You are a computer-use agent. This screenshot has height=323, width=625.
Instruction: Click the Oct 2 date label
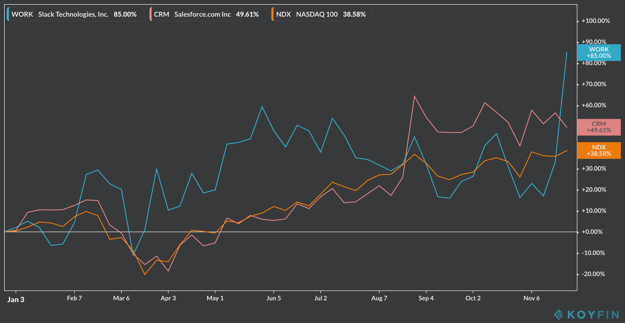pos(473,298)
